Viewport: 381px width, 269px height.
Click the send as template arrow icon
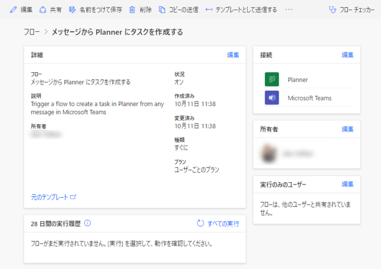209,10
